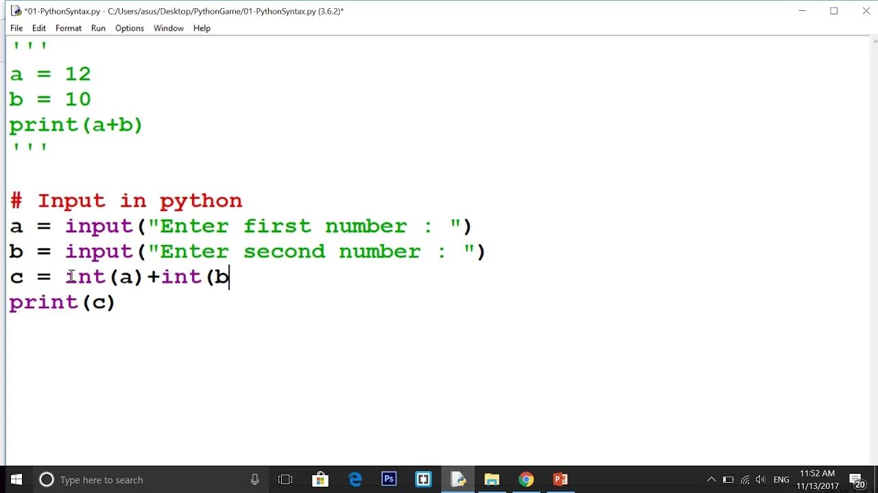Click the line 'a = 12'
Image resolution: width=878 pixels, height=493 pixels.
pyautogui.click(x=50, y=74)
